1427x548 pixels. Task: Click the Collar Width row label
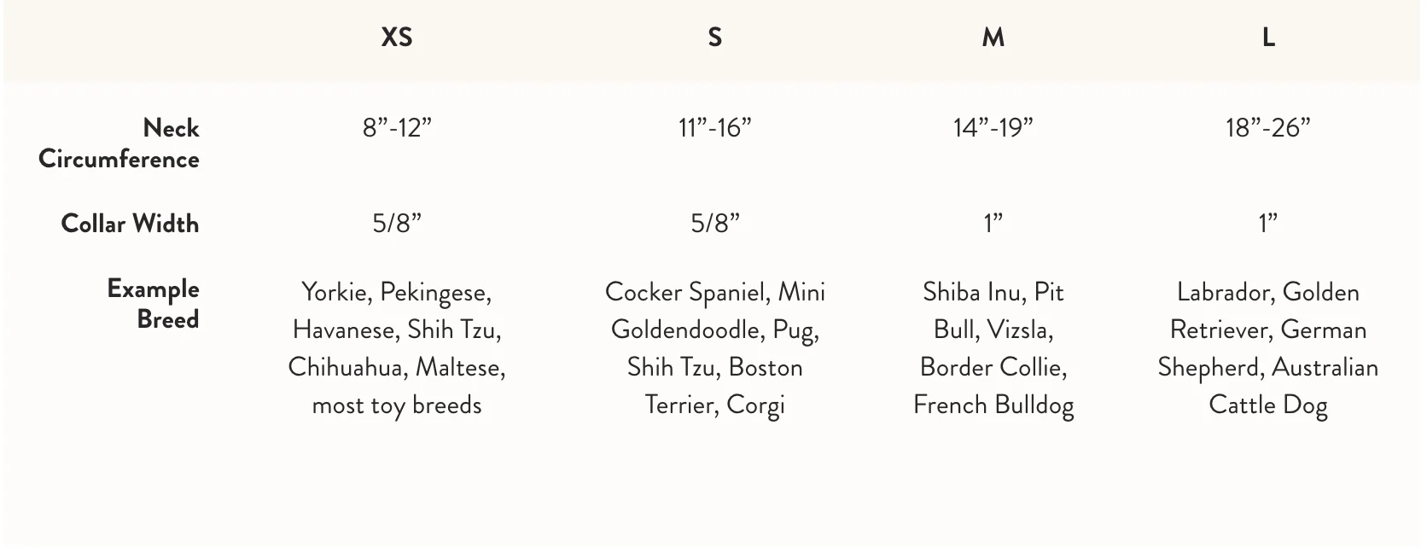click(130, 224)
